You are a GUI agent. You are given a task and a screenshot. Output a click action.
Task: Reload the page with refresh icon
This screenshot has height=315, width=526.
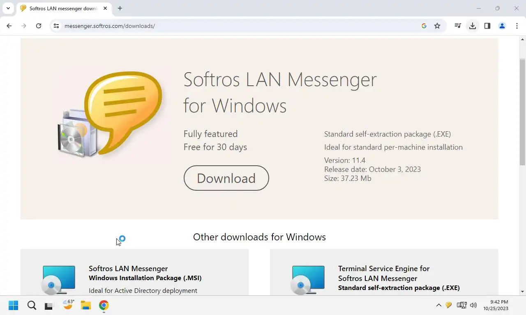pyautogui.click(x=39, y=26)
